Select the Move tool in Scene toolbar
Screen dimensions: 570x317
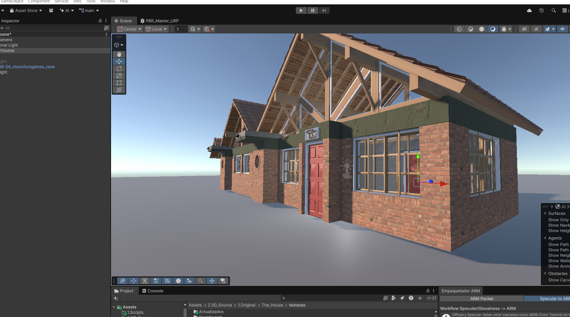119,62
